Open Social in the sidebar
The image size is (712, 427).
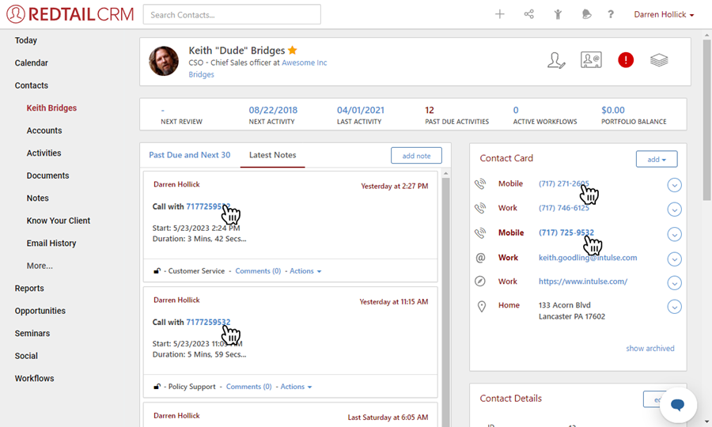(26, 356)
